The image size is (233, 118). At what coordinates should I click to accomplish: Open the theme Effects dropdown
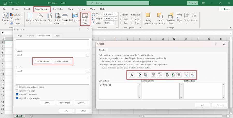[16, 23]
